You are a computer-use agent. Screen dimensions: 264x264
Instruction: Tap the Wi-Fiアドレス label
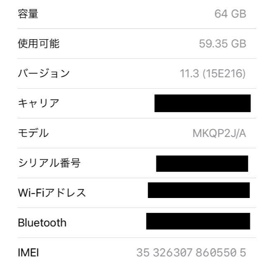tap(52, 193)
